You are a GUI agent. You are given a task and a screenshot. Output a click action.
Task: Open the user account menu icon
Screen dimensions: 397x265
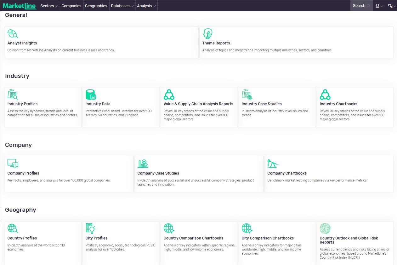click(379, 6)
